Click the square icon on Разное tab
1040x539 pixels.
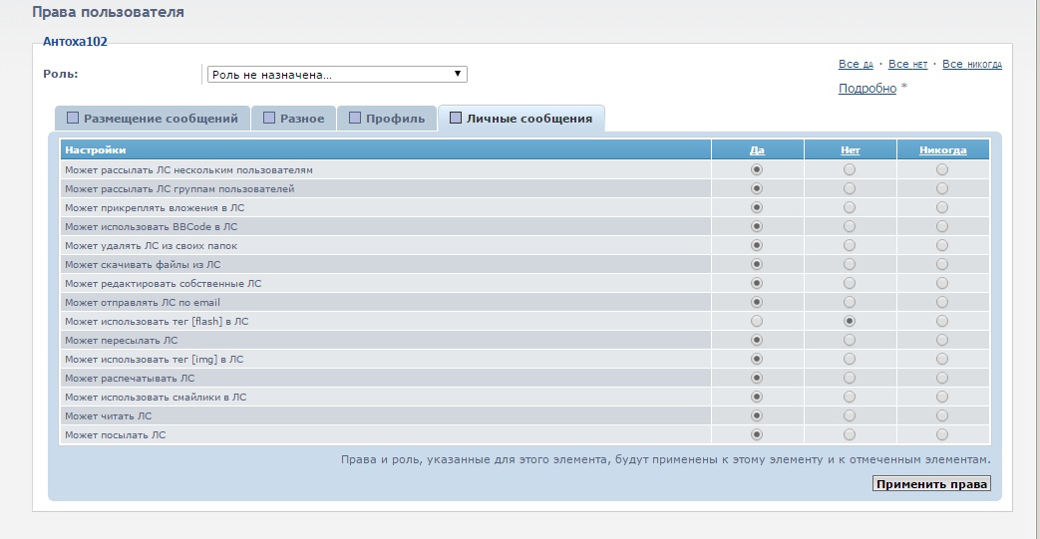coord(269,118)
